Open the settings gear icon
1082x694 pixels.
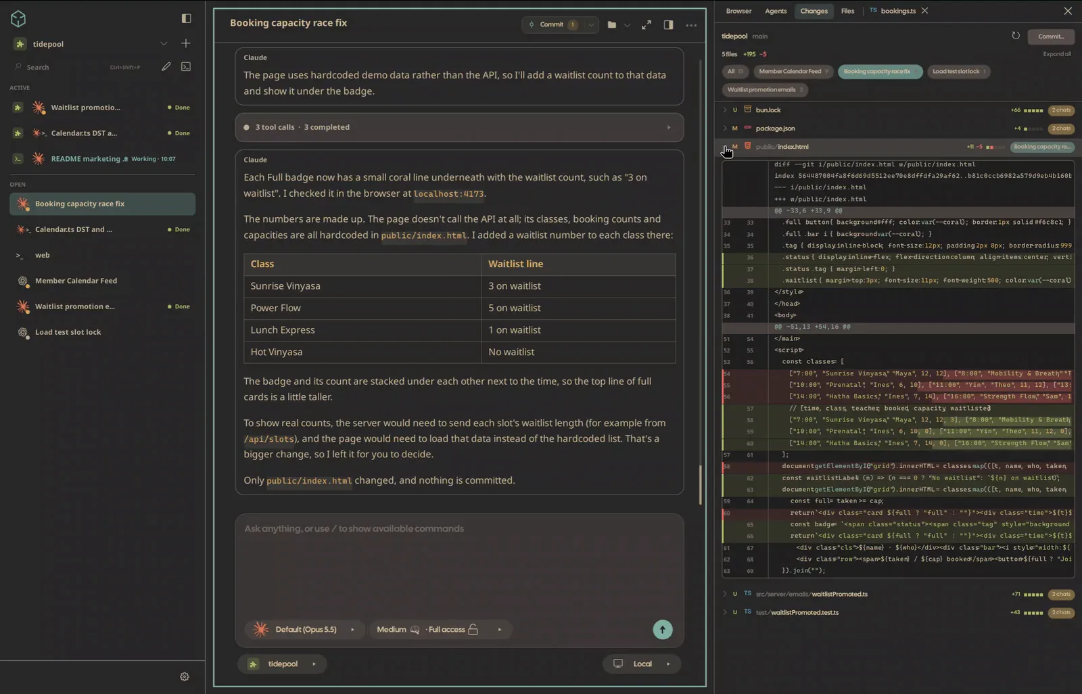185,676
